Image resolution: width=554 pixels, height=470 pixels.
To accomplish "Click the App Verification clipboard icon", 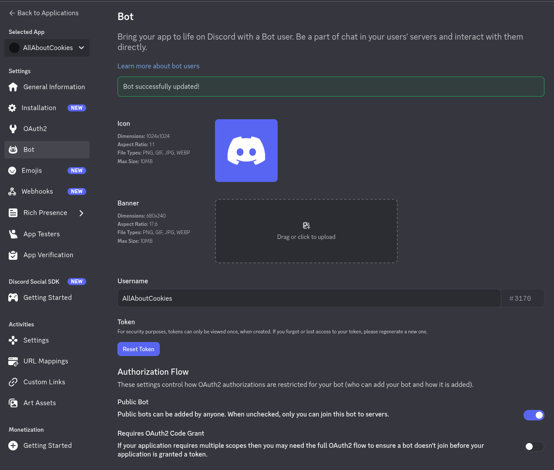I will (13, 255).
